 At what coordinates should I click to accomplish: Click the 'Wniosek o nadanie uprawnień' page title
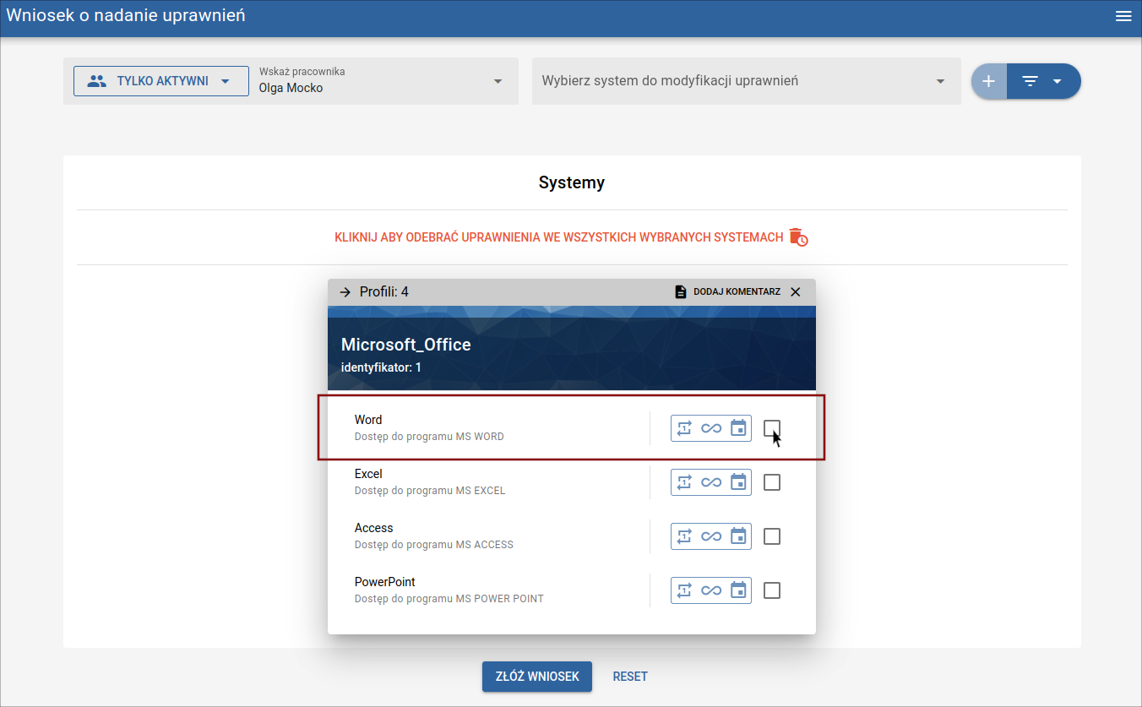126,15
